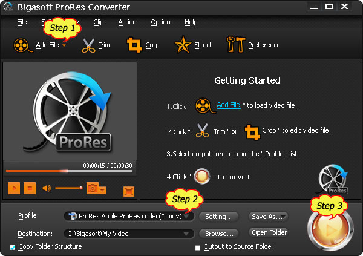
Task: Click the Add File link in Getting Started
Action: (229, 105)
